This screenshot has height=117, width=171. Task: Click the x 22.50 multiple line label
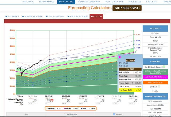137,41
